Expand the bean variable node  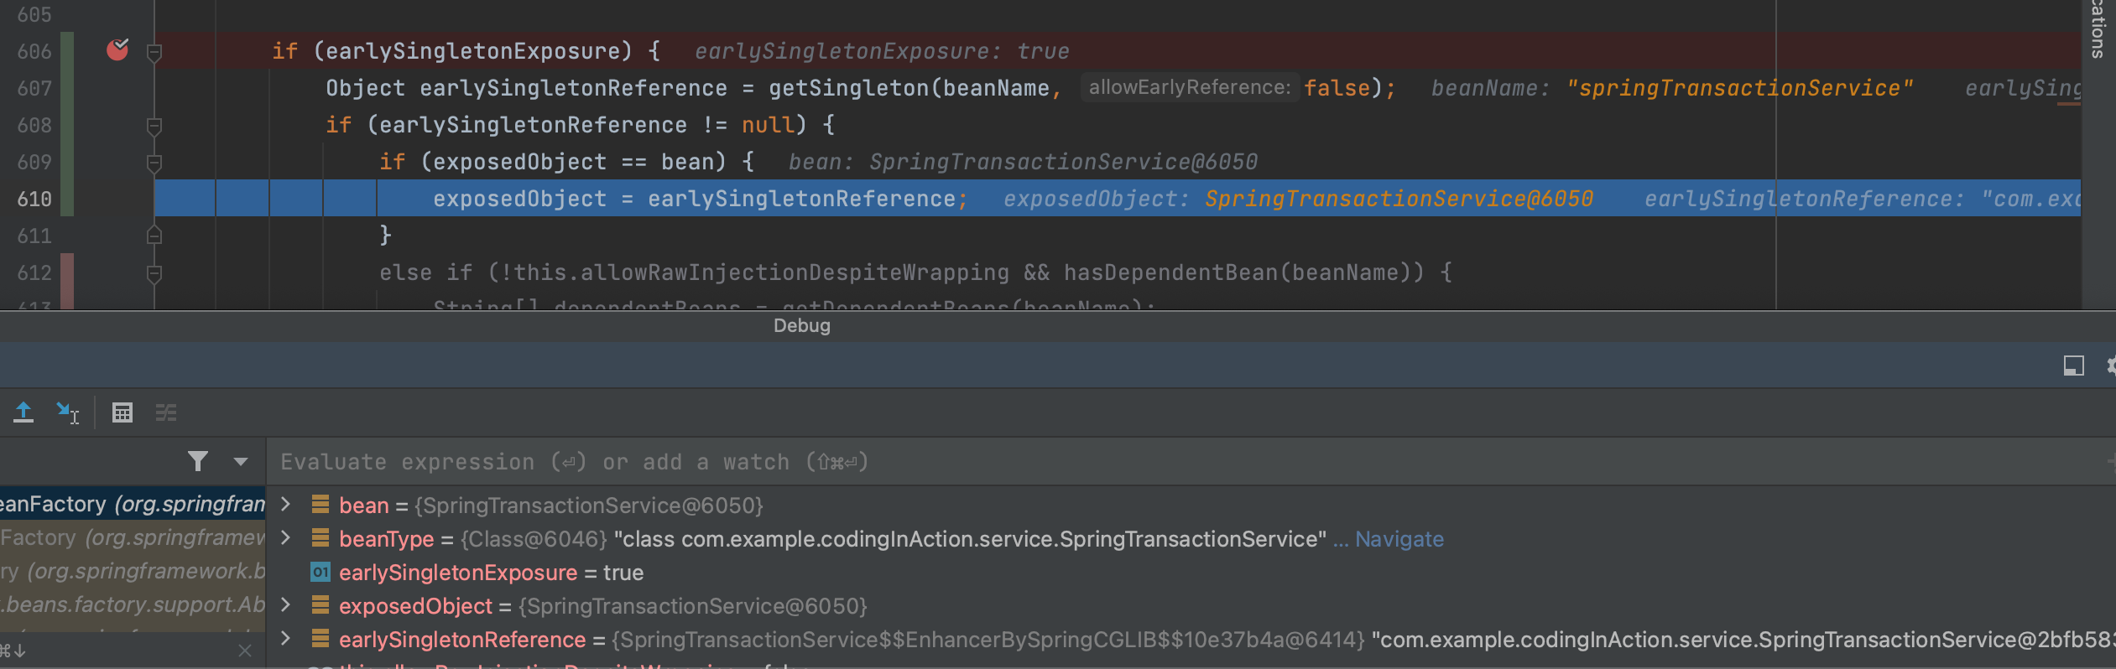tap(286, 505)
